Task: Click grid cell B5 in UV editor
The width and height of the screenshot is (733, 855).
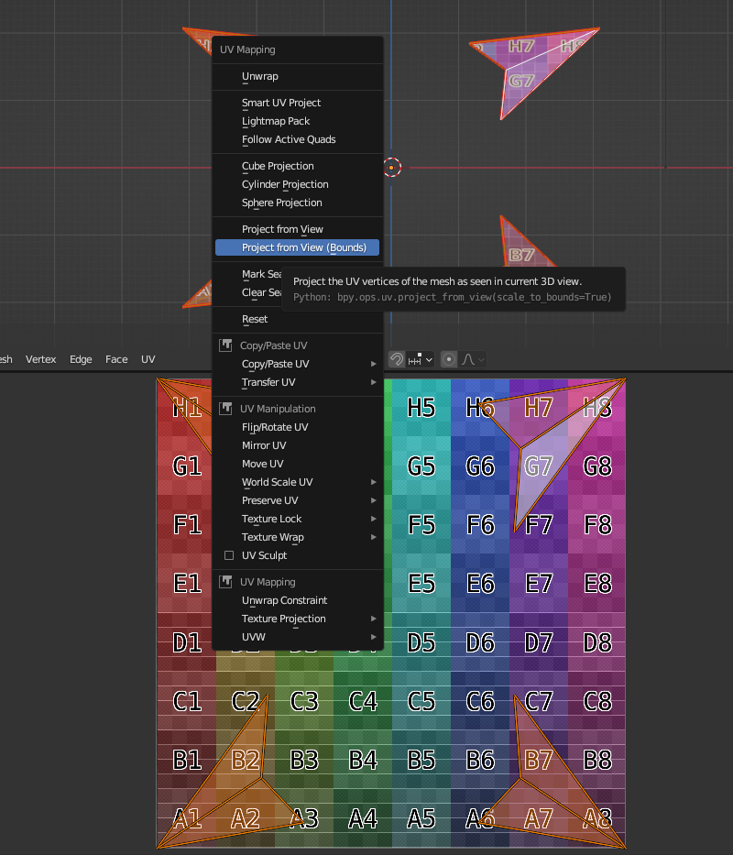Action: point(421,760)
